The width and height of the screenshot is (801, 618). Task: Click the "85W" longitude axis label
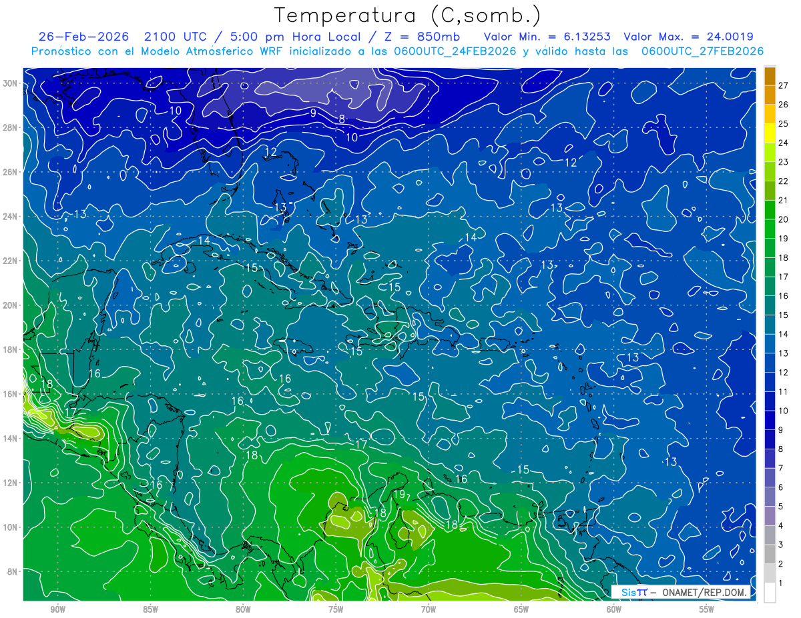150,610
